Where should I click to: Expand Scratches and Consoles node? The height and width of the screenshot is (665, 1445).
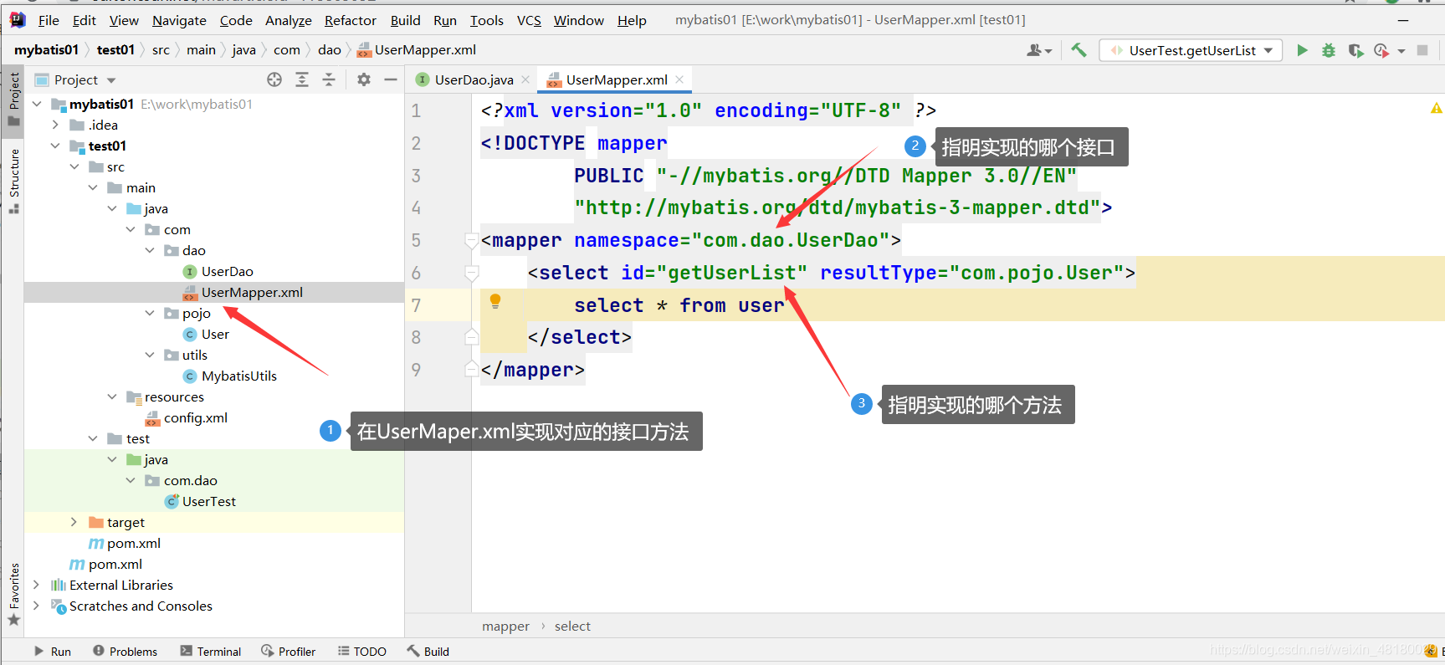click(36, 606)
